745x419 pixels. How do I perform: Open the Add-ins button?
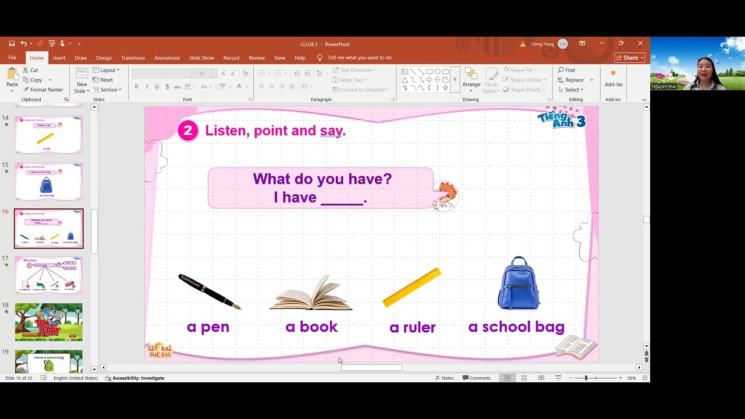[x=613, y=78]
